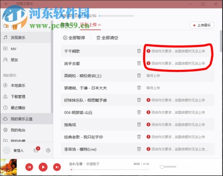The image size is (223, 176).
Task: Open 发现音乐 in the sidebar
Action: [x=26, y=38]
